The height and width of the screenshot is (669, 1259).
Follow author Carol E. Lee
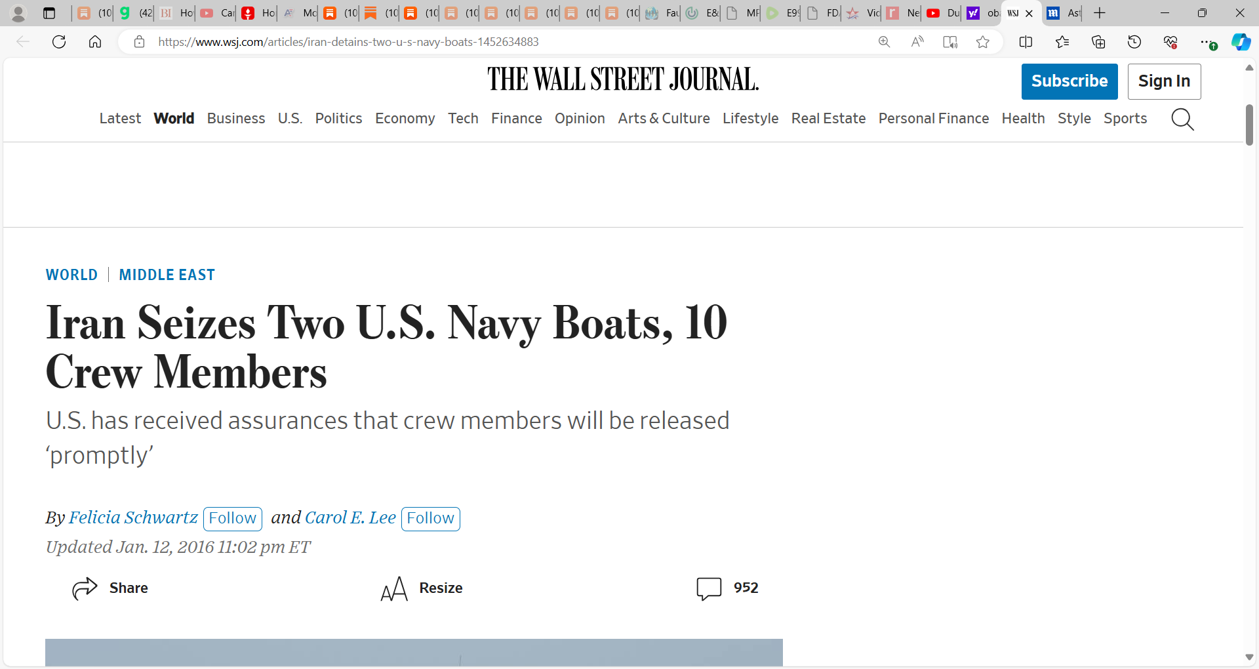(x=430, y=519)
